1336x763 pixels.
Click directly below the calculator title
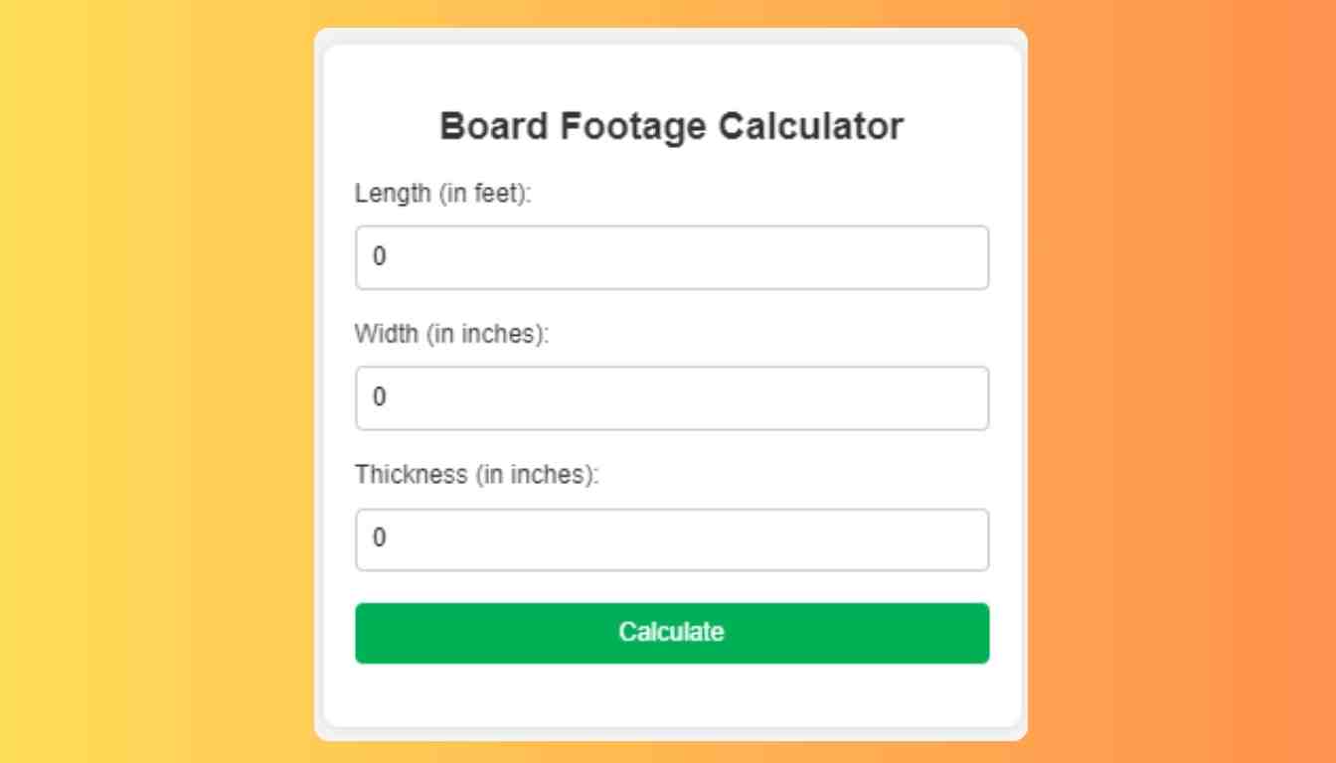pos(672,159)
